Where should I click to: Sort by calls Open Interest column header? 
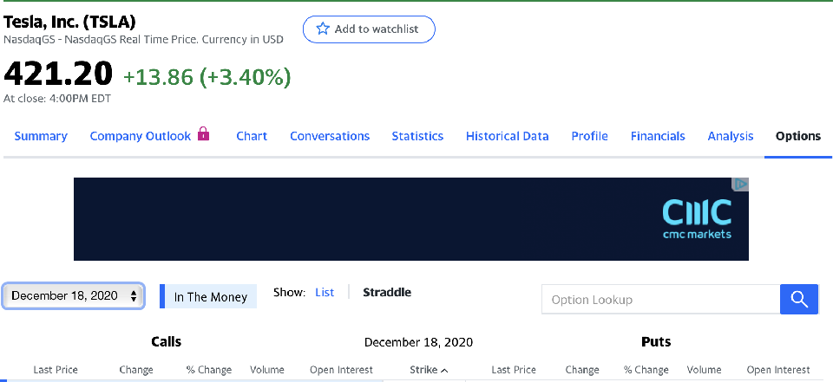click(x=341, y=370)
